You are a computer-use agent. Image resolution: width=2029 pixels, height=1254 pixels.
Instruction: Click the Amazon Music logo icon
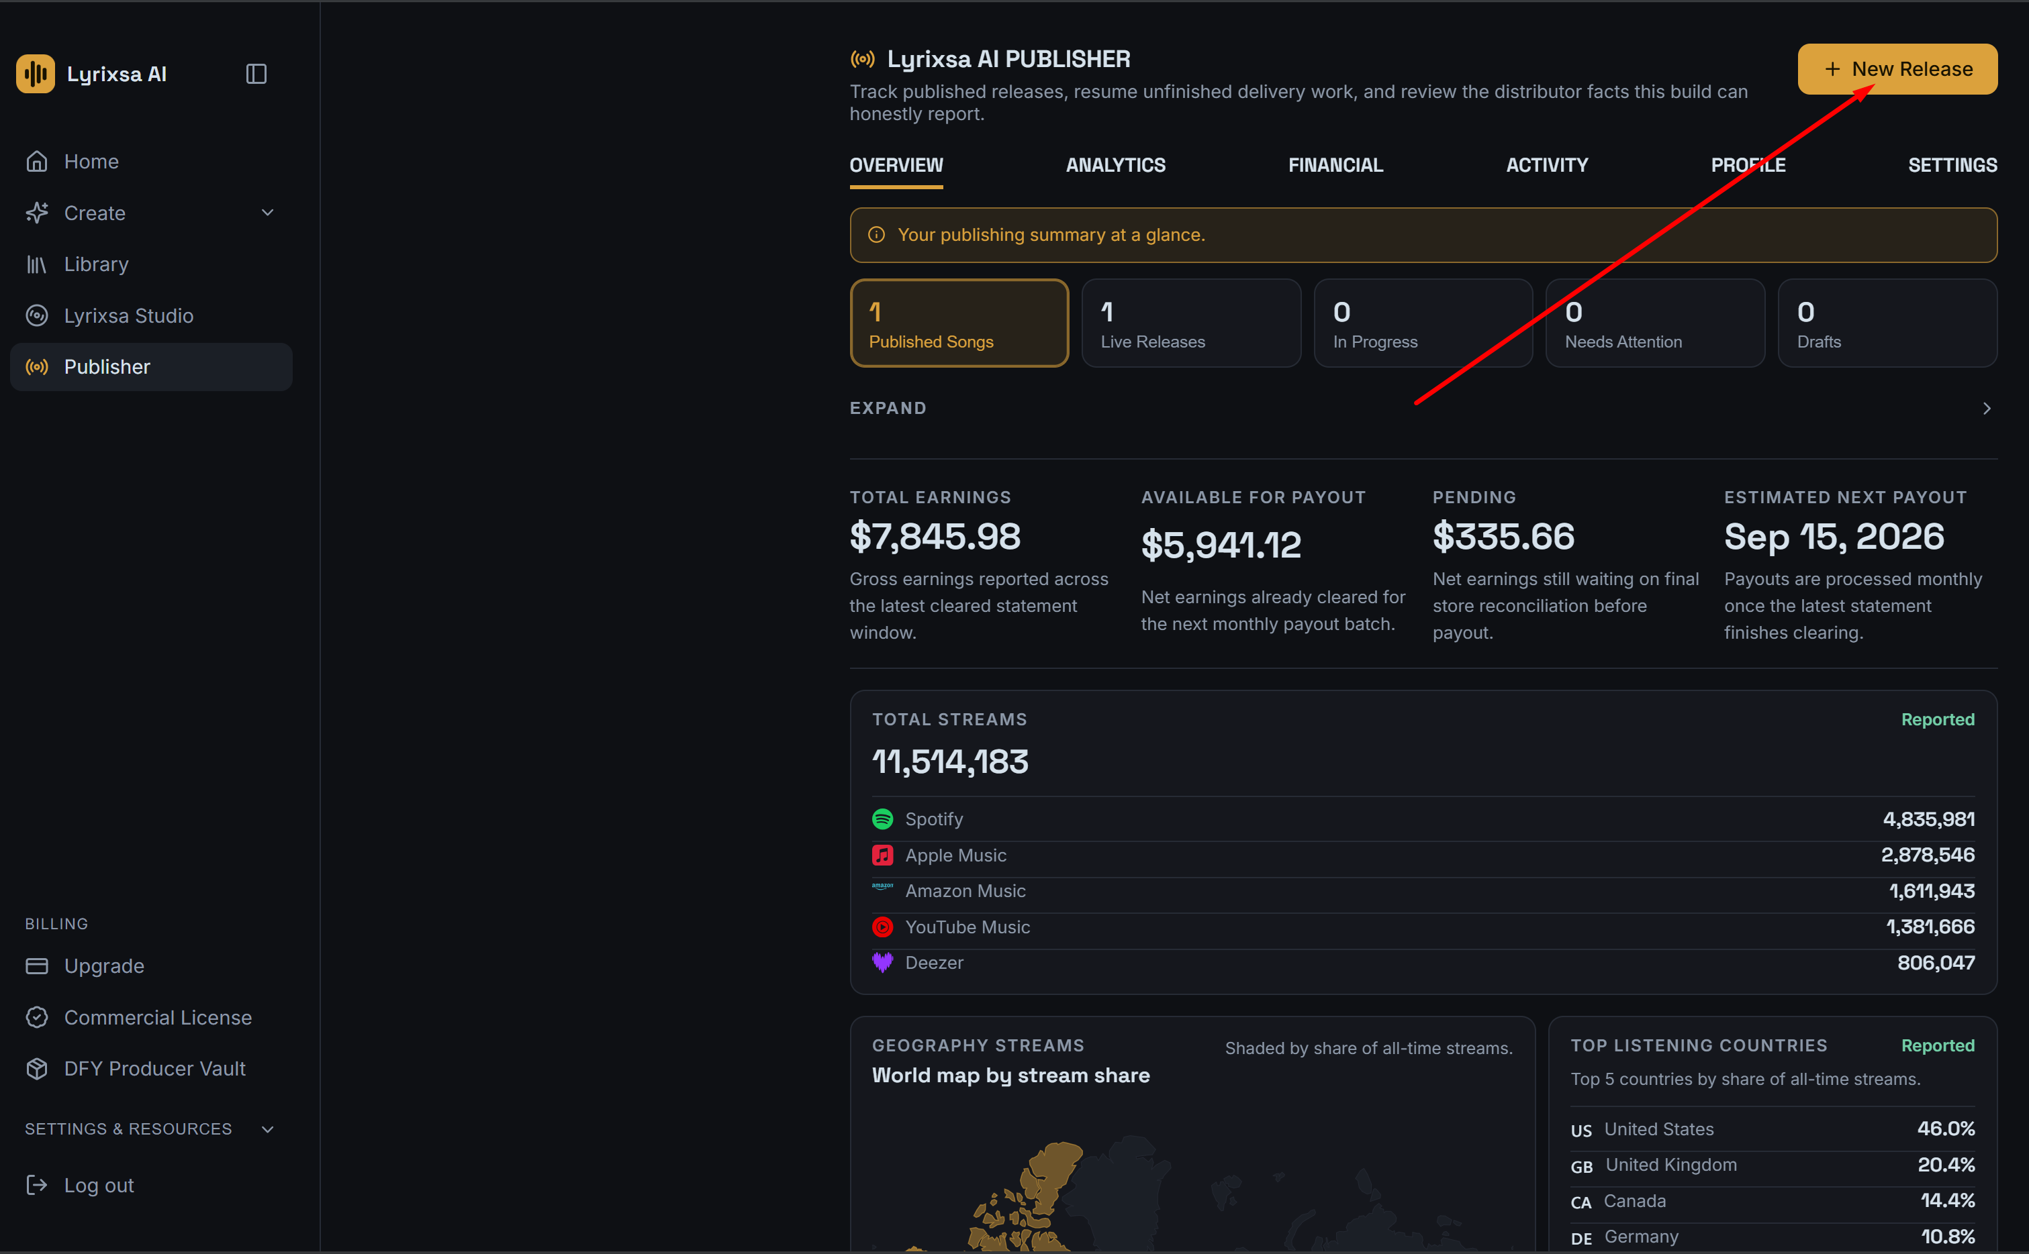[x=882, y=886]
